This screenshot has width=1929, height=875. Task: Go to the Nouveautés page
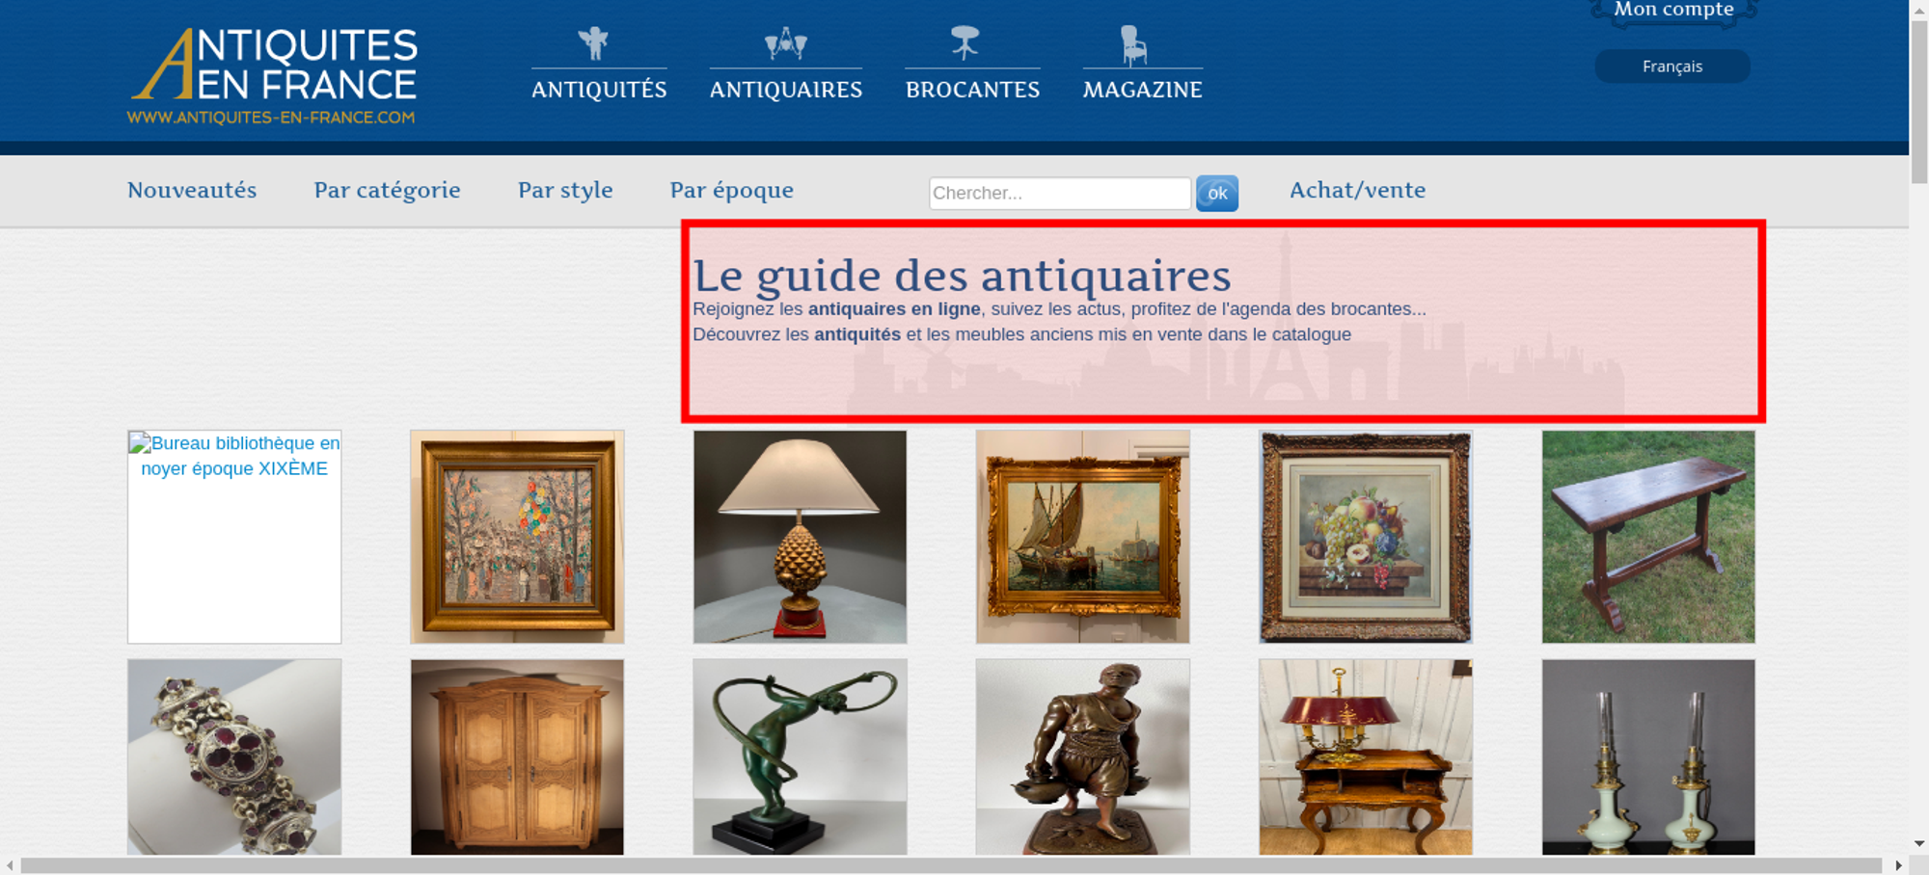[x=192, y=190]
